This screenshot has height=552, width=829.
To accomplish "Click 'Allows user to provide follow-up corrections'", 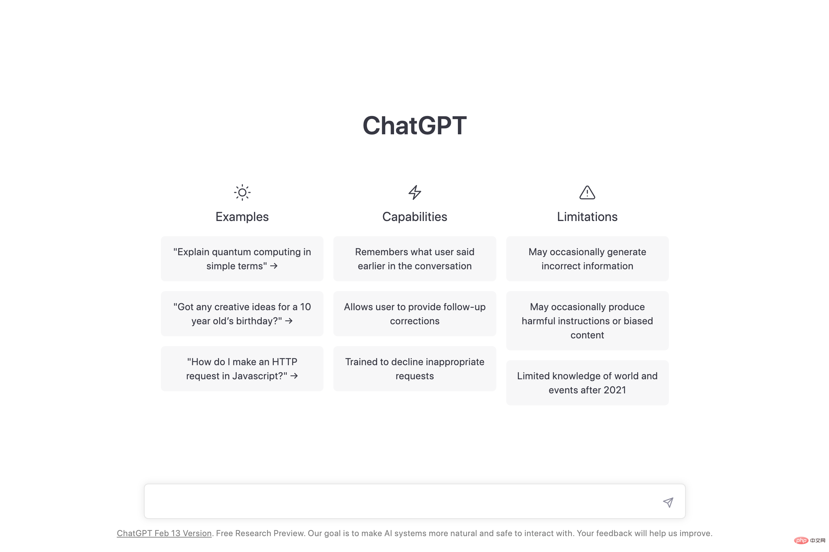I will coord(414,313).
